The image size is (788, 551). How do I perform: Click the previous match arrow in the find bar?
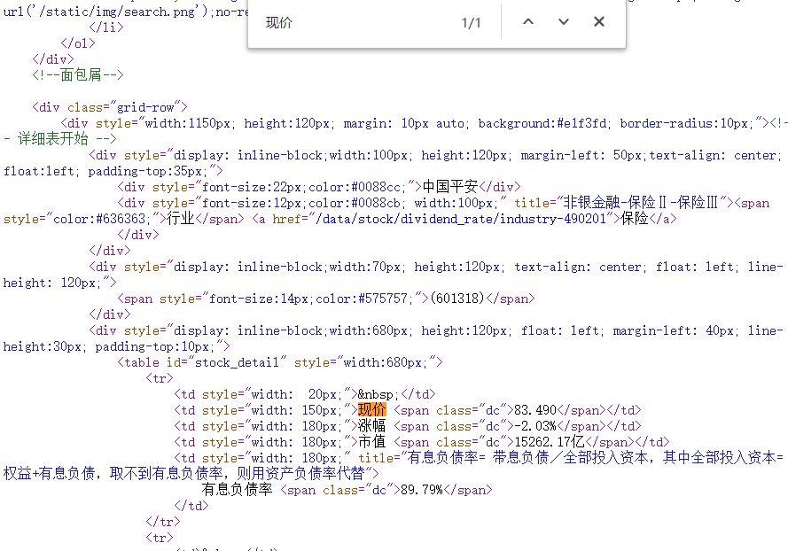(x=527, y=22)
